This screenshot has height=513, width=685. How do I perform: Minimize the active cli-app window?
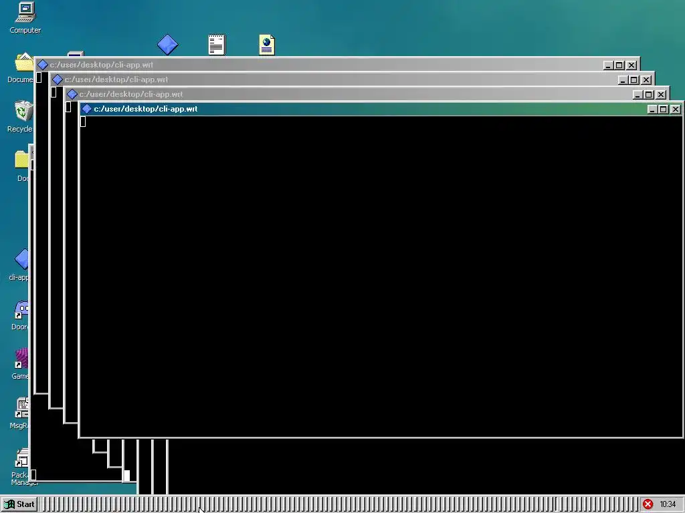(x=652, y=110)
